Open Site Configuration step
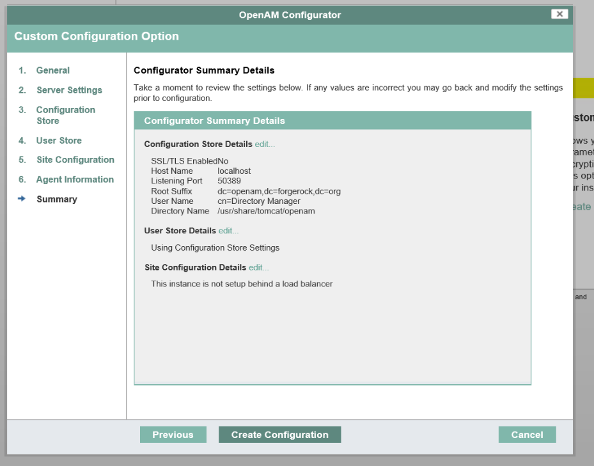Image resolution: width=594 pixels, height=466 pixels. click(75, 160)
